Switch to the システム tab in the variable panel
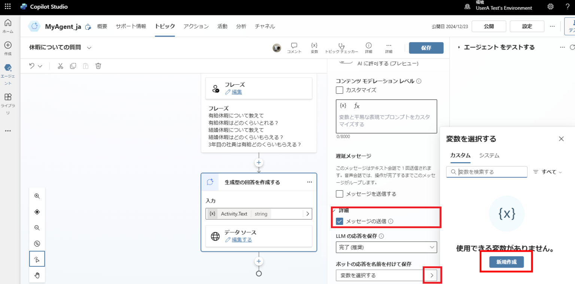 [489, 155]
